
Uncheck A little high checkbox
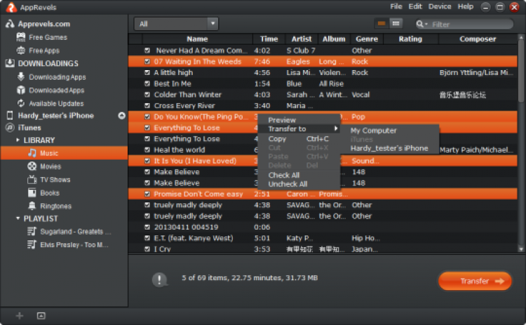pyautogui.click(x=147, y=73)
